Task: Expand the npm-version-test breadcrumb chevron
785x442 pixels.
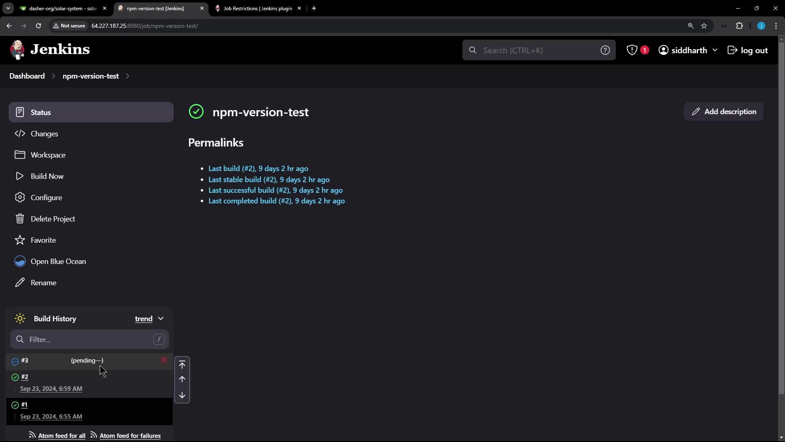Action: (128, 77)
